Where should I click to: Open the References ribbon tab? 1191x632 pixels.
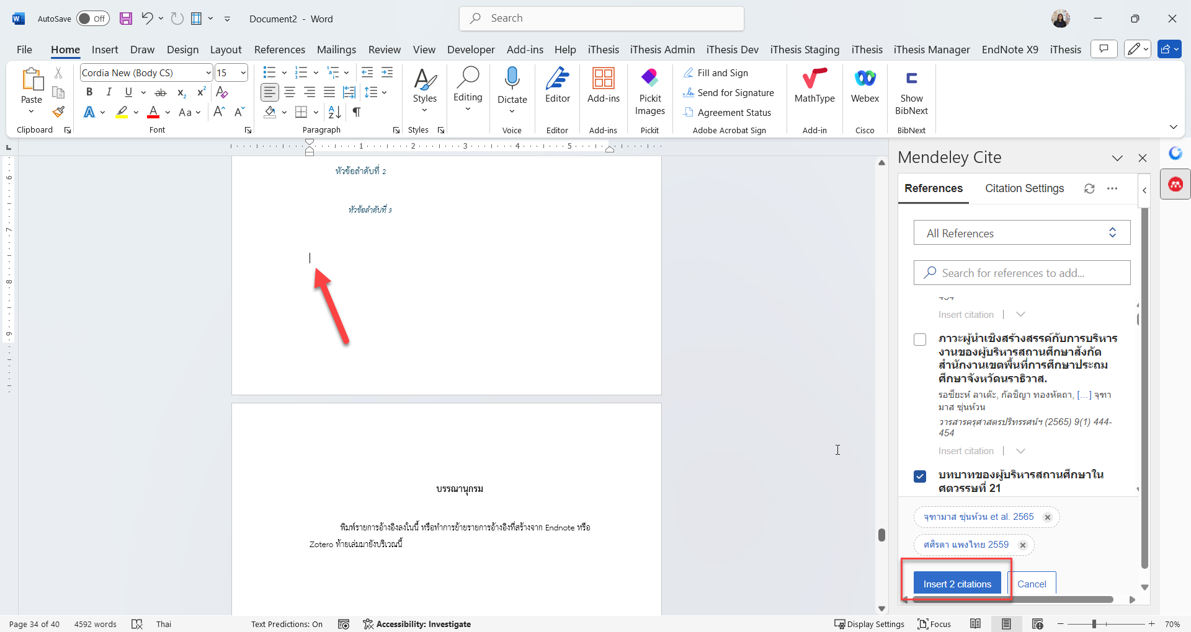coord(280,50)
